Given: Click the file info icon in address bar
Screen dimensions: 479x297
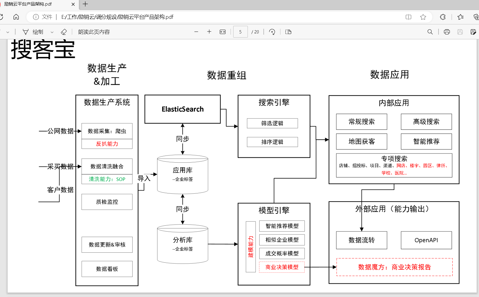Looking at the screenshot, I should pos(36,17).
